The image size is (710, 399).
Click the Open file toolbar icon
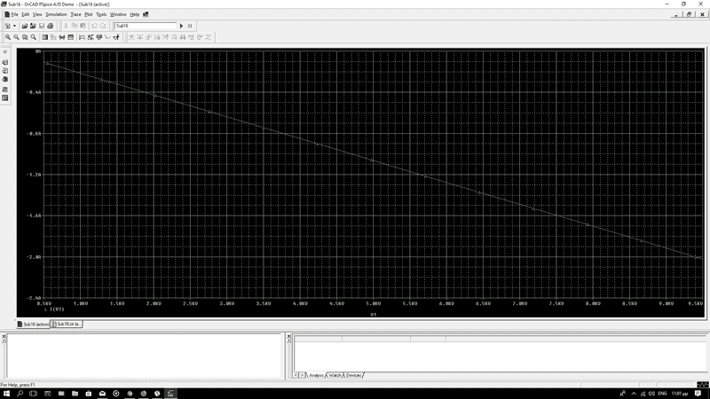point(25,26)
